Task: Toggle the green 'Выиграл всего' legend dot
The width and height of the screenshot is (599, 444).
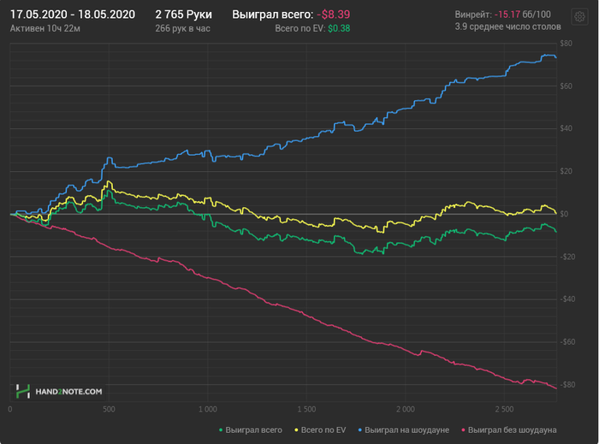Action: [221, 430]
